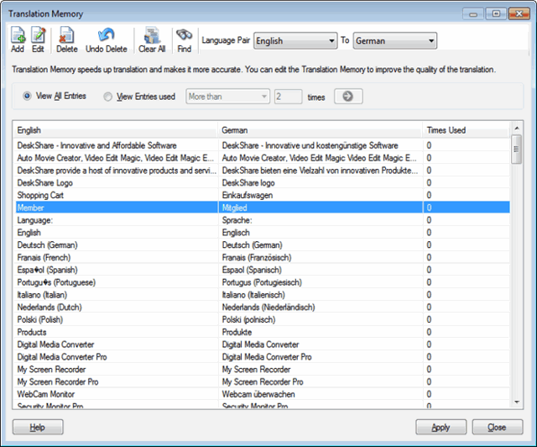The height and width of the screenshot is (447, 537).
Task: Click the 'Englisch' German translation
Action: 236,233
